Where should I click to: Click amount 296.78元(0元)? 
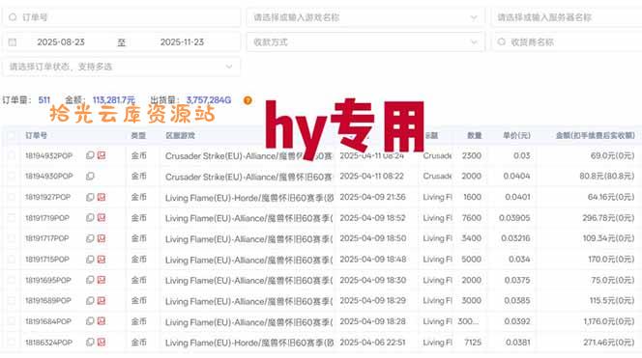coord(609,218)
